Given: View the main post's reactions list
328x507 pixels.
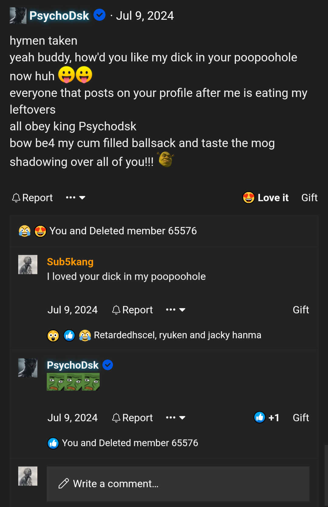Looking at the screenshot, I should coord(123,231).
